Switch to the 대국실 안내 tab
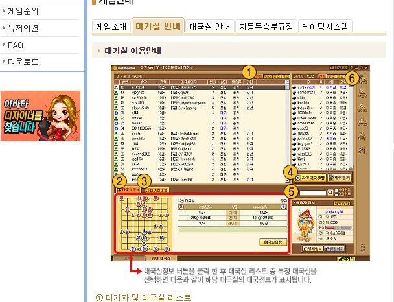The width and height of the screenshot is (394, 302). [209, 27]
